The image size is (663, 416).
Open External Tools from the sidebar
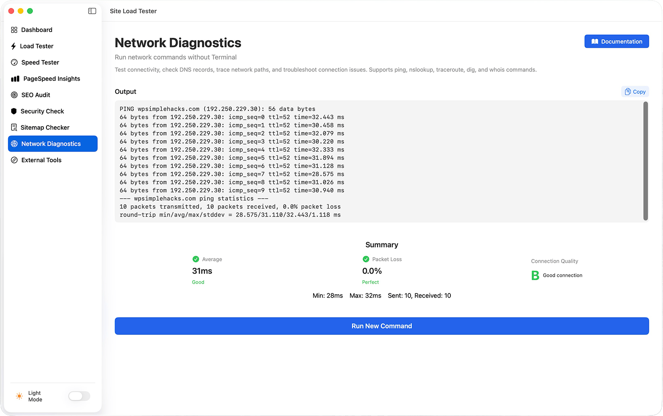(x=41, y=160)
